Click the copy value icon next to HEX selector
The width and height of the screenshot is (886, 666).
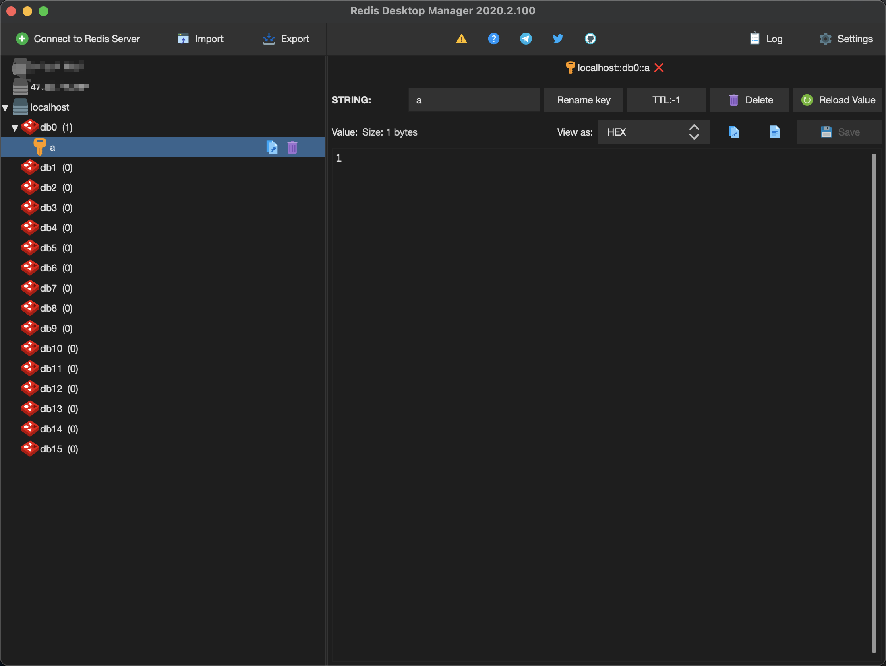[733, 132]
